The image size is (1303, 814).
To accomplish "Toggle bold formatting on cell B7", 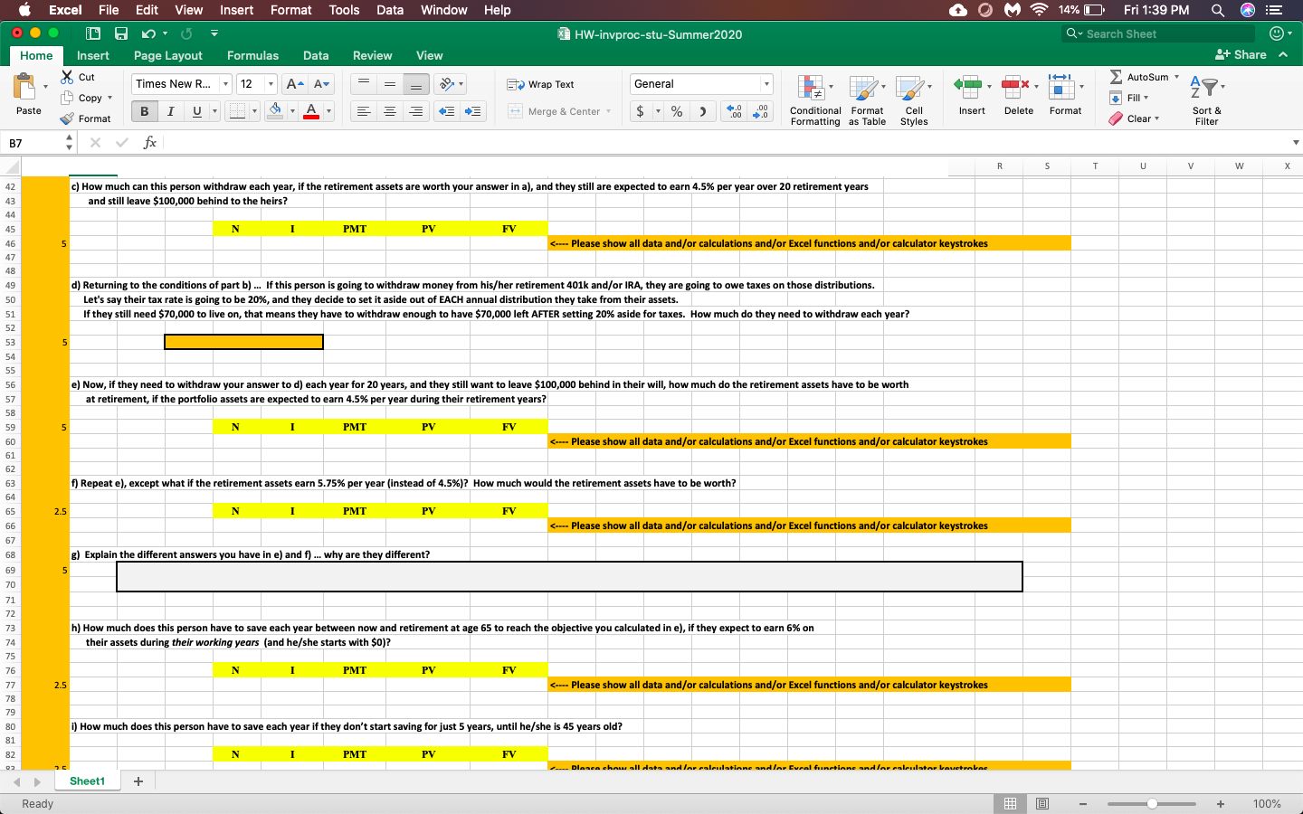I will (x=143, y=111).
